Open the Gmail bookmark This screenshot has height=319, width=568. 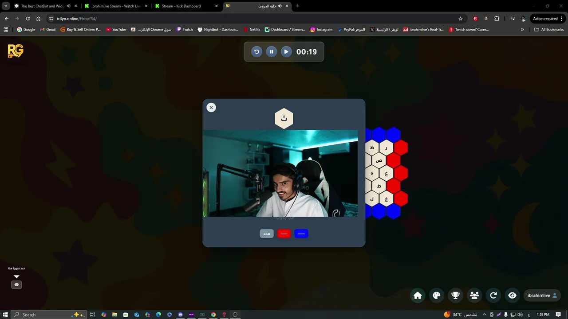(x=47, y=29)
